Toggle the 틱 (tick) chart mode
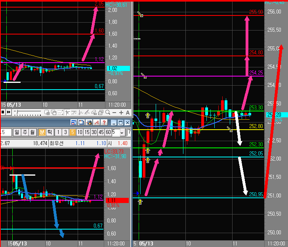 click(49, 132)
